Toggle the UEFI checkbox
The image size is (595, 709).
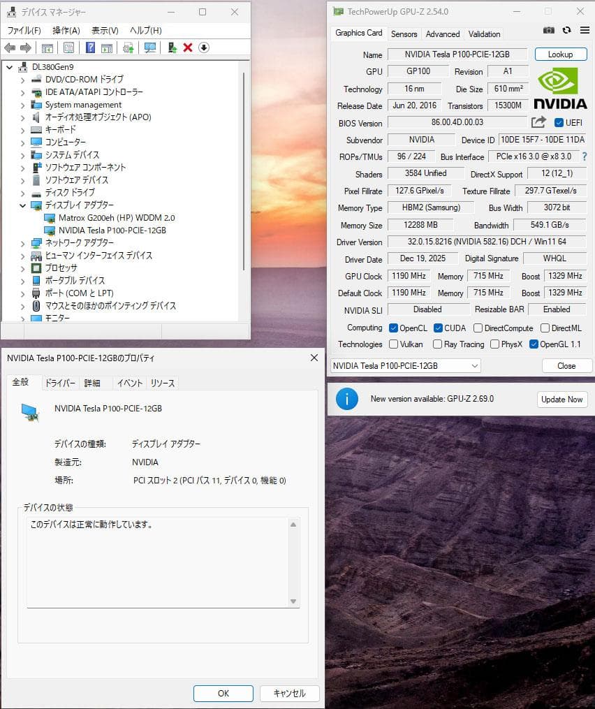[559, 122]
